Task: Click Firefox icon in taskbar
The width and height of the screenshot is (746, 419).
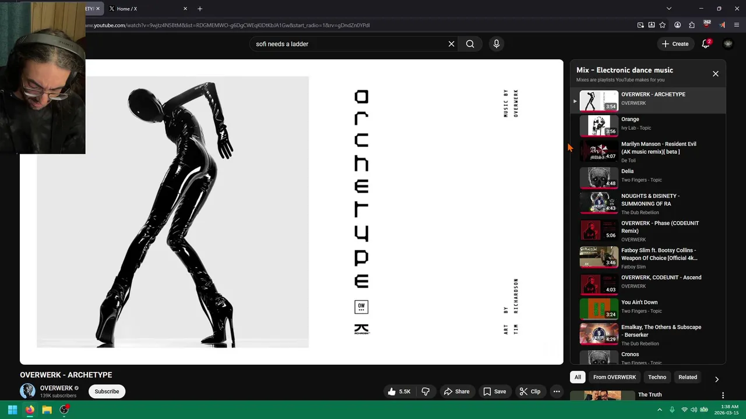Action: pos(30,410)
